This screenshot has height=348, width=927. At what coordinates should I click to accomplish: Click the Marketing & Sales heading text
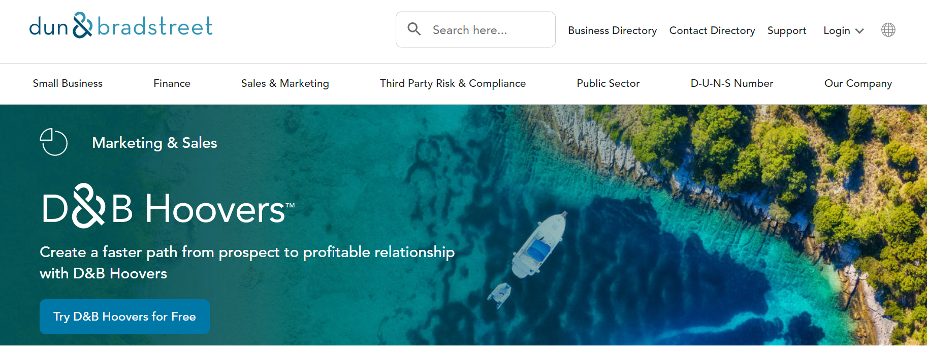pos(154,143)
